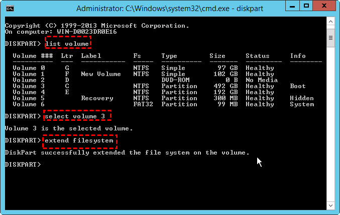Click the scrollbar down arrow
Viewport: 340px width, 215px height.
click(331, 206)
